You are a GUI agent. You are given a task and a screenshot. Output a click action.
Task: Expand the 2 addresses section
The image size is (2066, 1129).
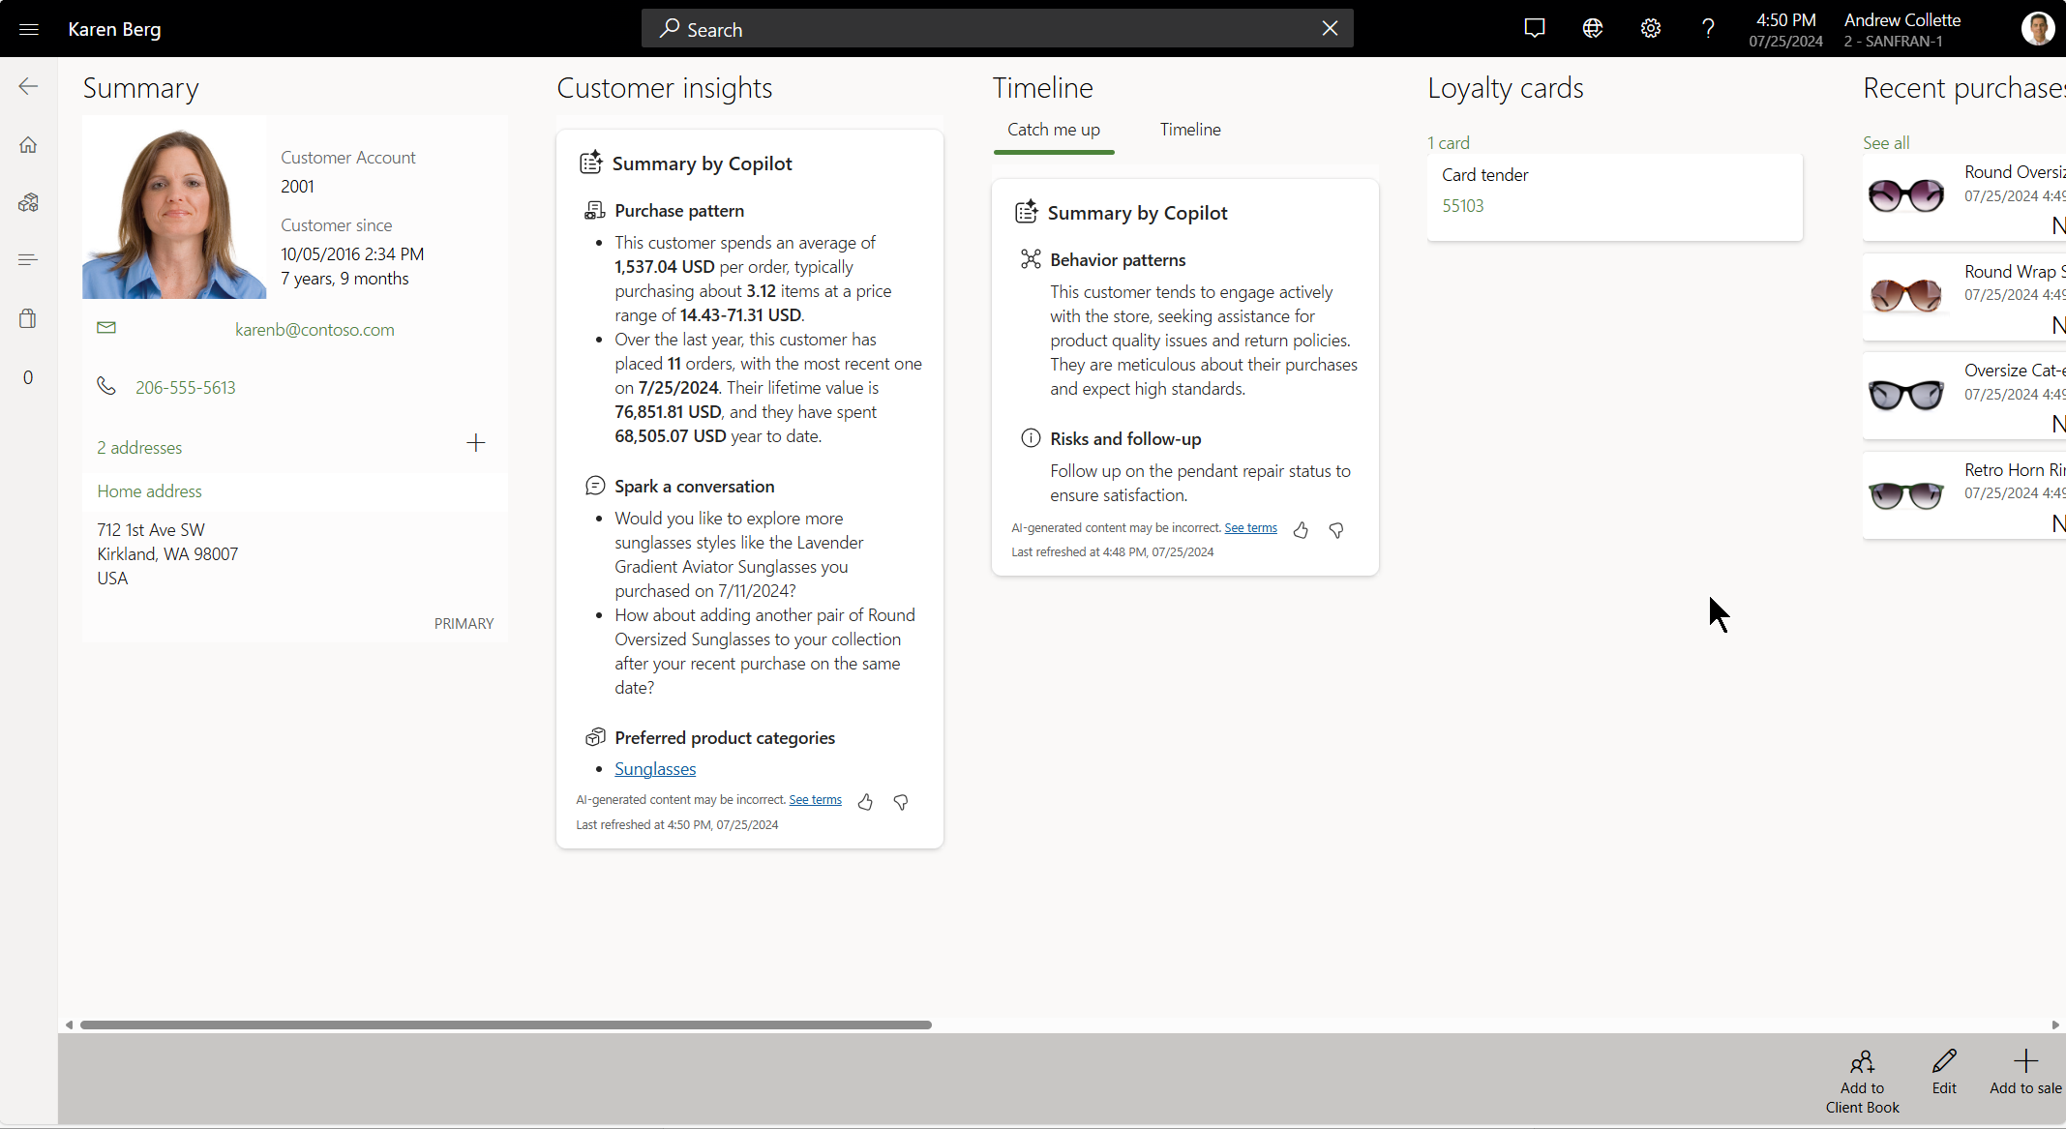137,446
